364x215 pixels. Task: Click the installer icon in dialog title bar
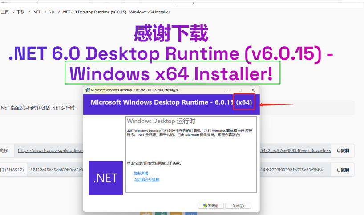(87, 90)
